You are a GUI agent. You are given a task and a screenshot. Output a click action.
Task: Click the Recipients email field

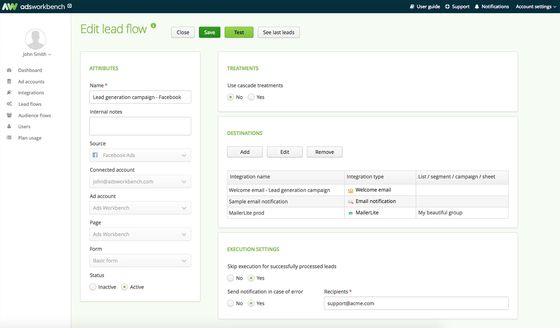[416, 303]
